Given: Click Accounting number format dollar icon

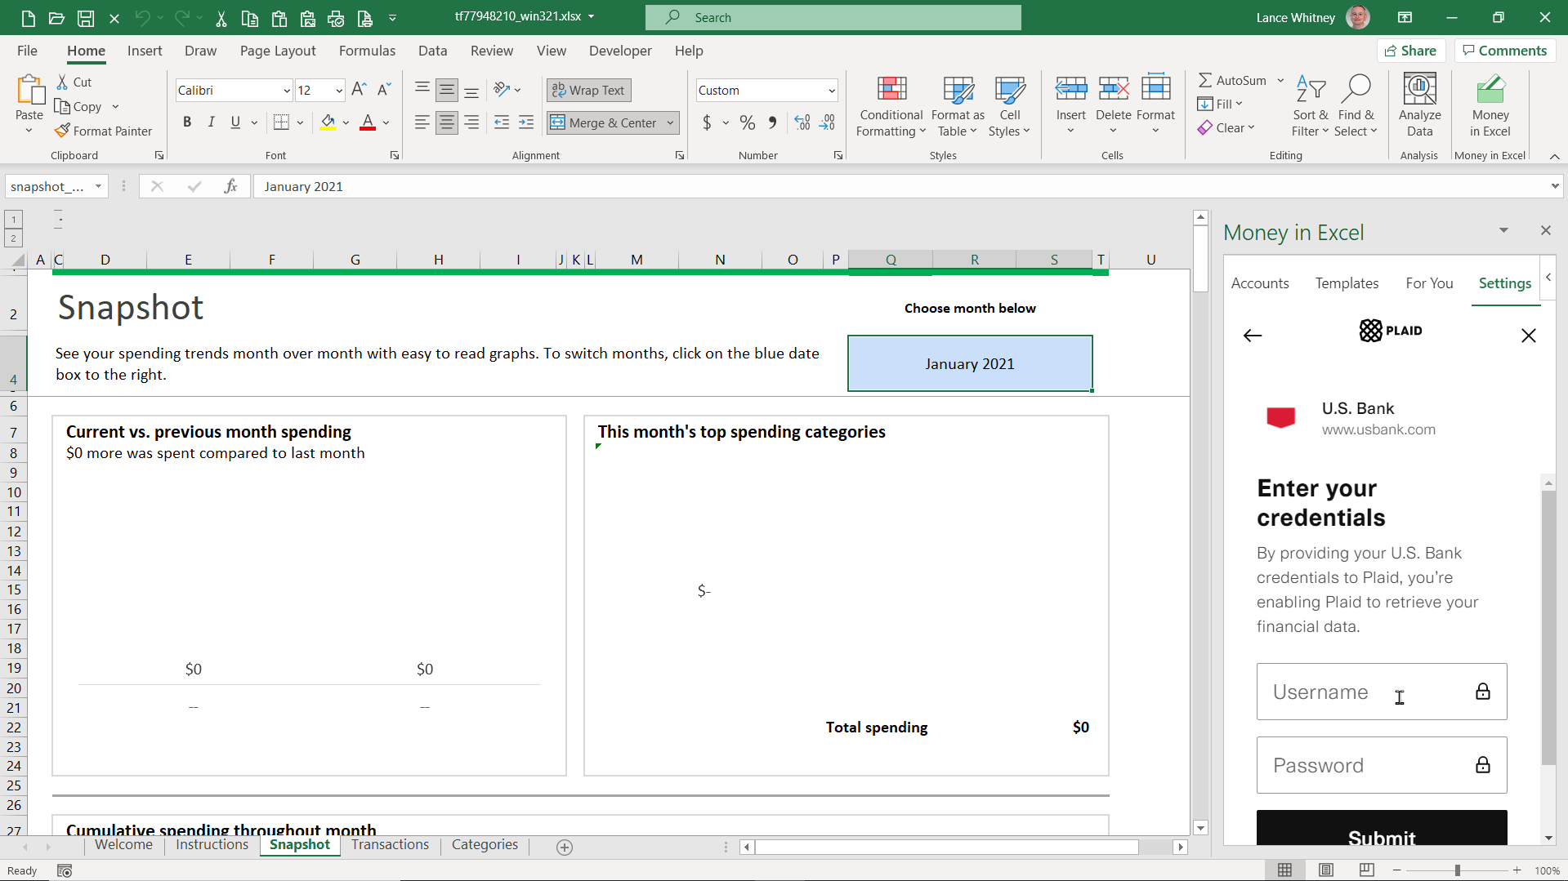Looking at the screenshot, I should (x=707, y=122).
